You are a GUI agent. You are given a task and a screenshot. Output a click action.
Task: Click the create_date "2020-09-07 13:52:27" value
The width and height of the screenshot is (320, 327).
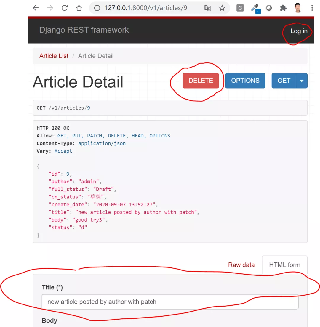(124, 204)
